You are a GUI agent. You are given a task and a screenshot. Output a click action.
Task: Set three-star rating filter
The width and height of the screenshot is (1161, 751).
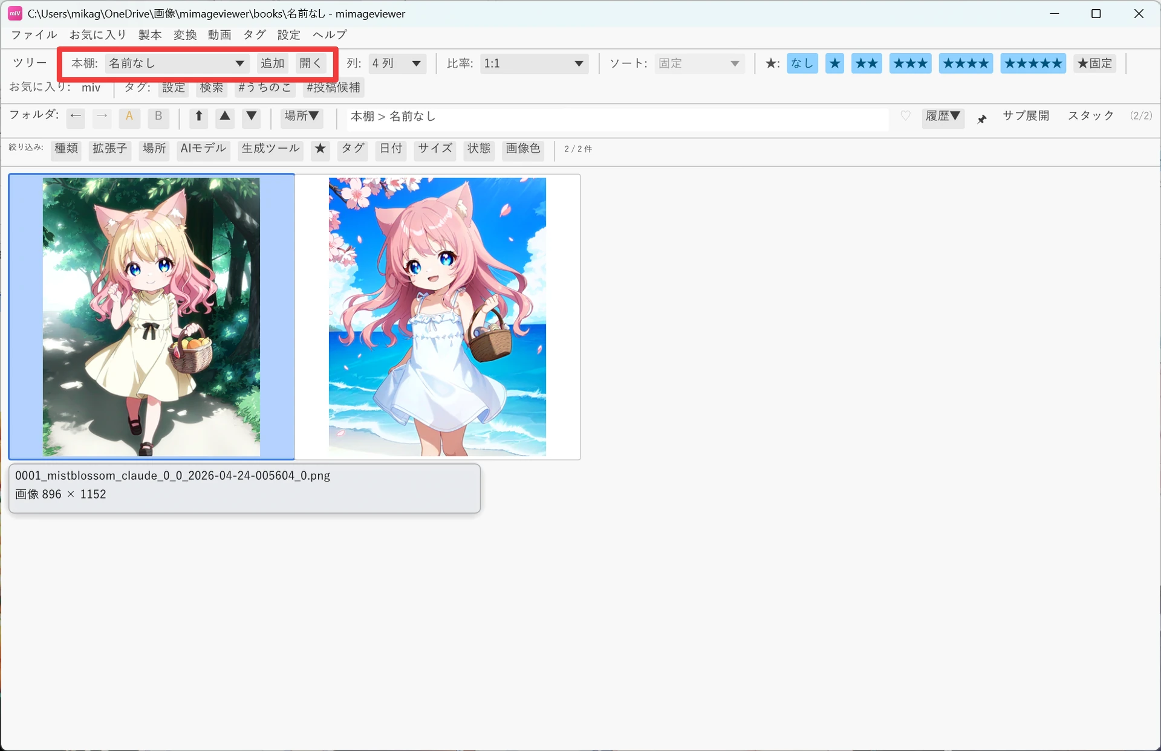(x=911, y=63)
